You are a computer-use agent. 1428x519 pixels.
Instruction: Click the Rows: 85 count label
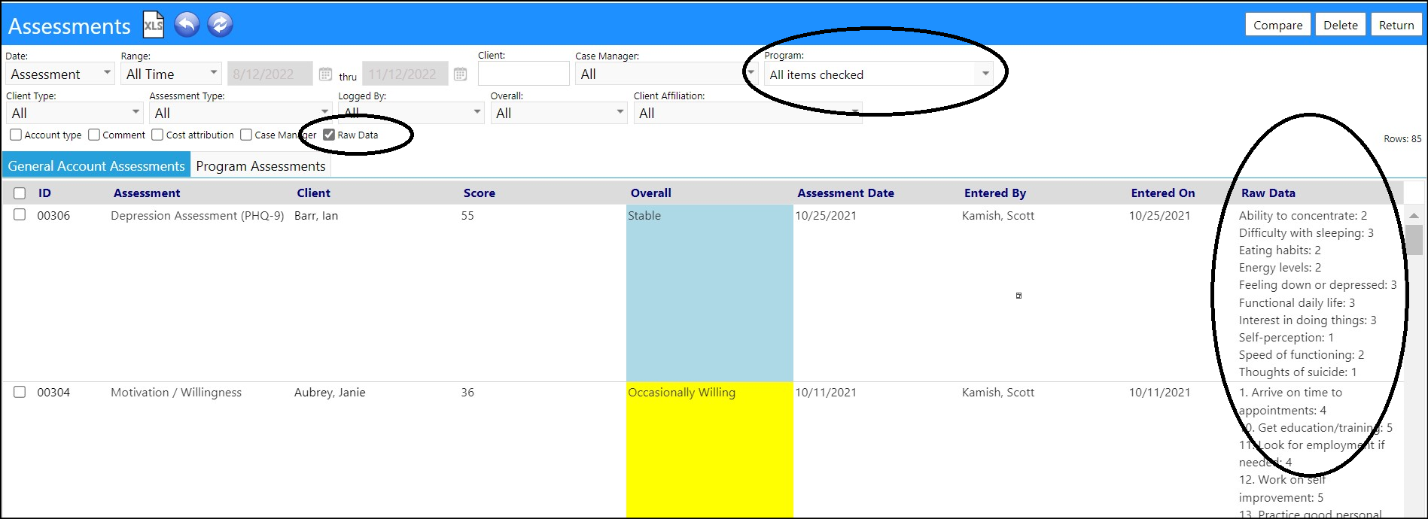(1402, 138)
